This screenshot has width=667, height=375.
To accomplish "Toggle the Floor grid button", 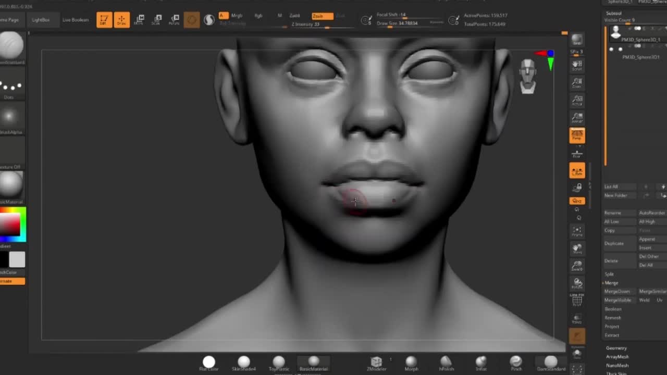I will click(x=577, y=153).
